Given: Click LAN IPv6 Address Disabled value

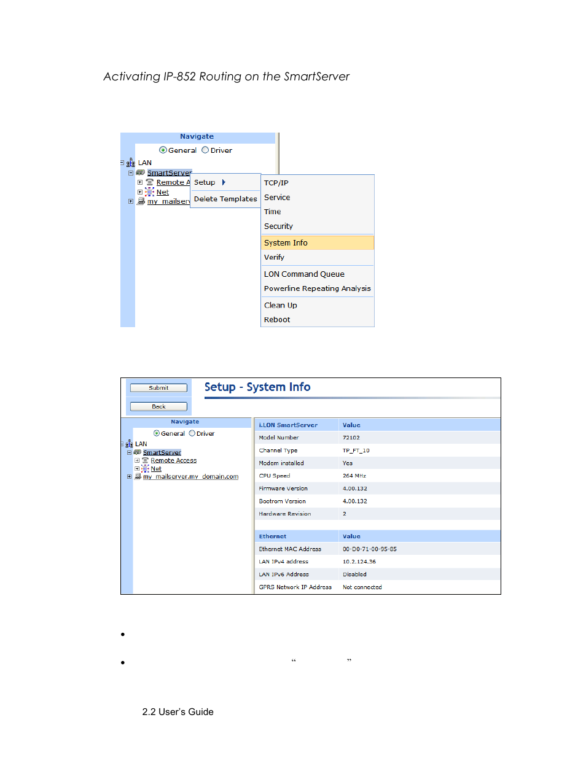Looking at the screenshot, I should click(x=354, y=574).
